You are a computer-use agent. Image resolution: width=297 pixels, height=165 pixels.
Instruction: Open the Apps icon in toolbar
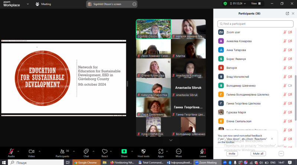tap(161, 151)
